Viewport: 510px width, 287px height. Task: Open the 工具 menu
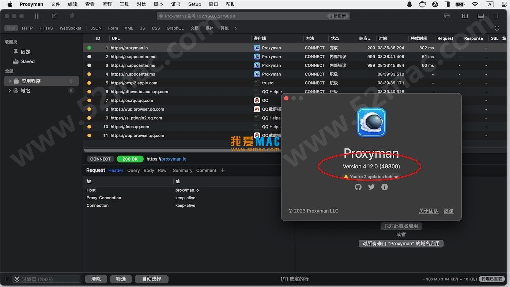click(124, 4)
